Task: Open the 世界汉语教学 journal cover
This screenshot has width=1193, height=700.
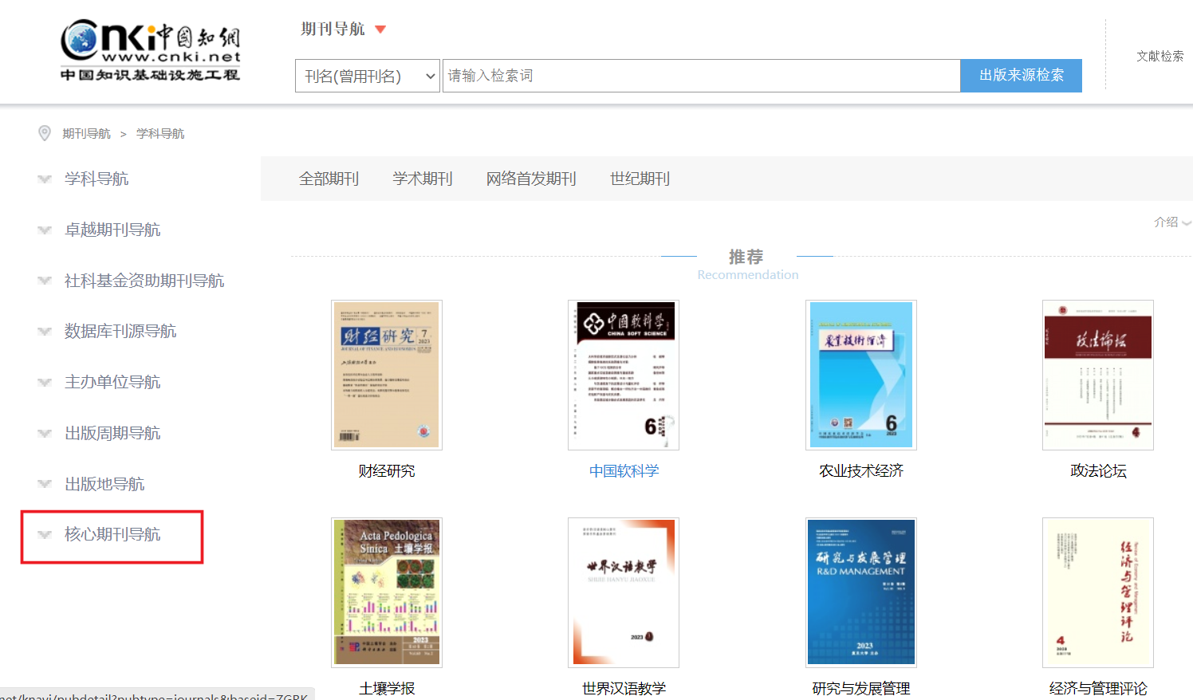Action: [624, 592]
